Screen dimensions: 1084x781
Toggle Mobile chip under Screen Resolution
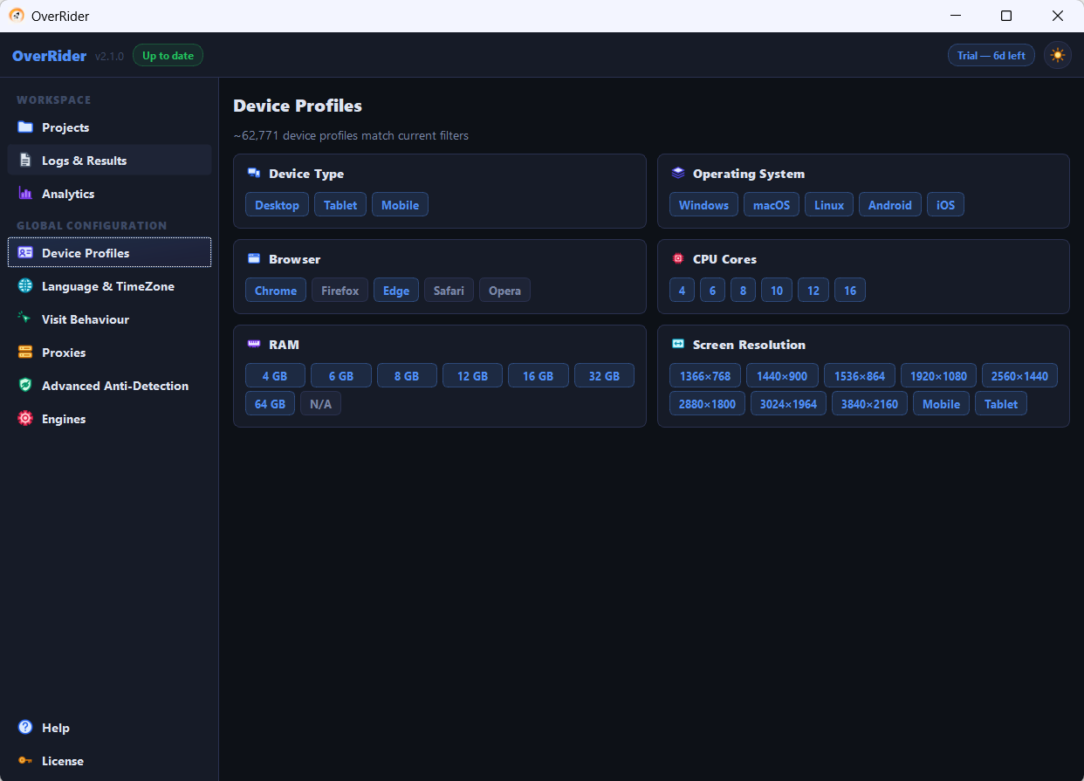(941, 404)
